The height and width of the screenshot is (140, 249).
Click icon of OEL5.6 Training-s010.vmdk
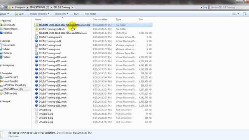[37, 93]
